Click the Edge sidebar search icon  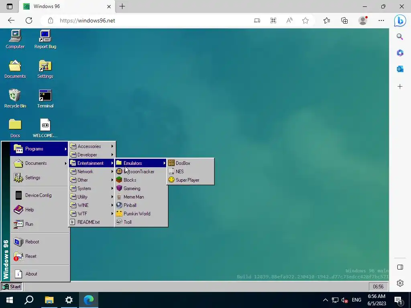[x=400, y=36]
